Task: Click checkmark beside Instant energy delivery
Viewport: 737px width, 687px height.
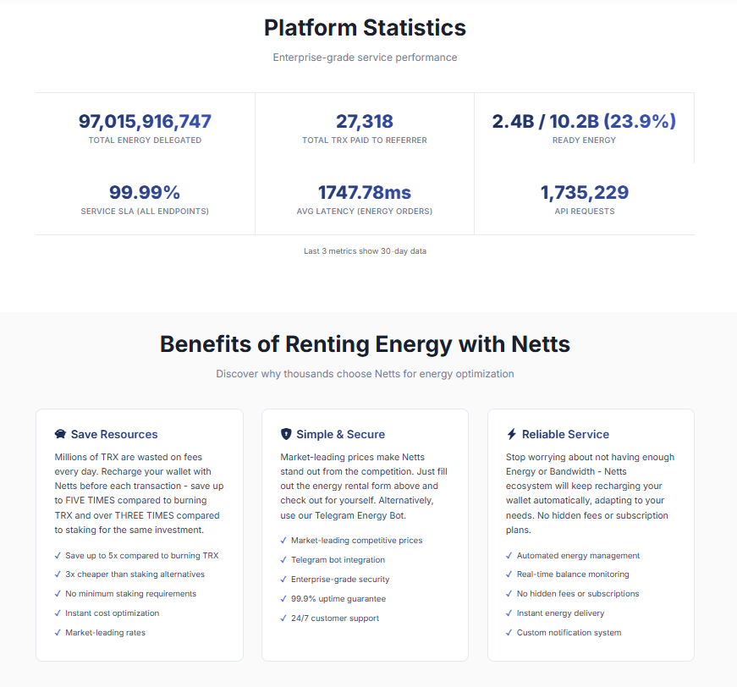Action: pyautogui.click(x=509, y=613)
